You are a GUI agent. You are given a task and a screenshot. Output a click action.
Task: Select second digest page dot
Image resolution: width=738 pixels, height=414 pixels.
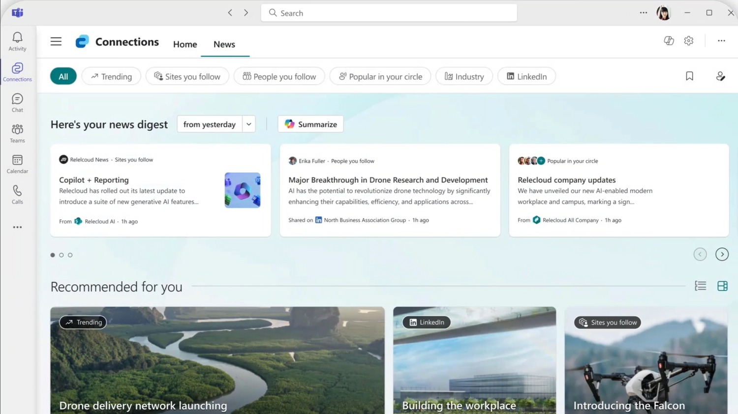[x=61, y=255]
